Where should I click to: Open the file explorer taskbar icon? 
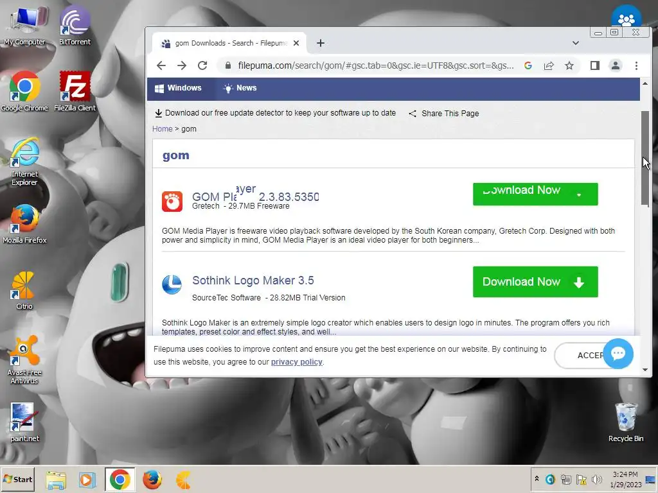click(56, 480)
